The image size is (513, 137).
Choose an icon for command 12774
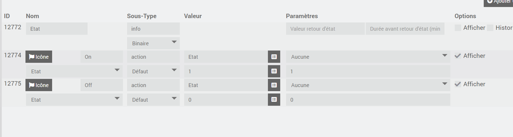(x=39, y=57)
